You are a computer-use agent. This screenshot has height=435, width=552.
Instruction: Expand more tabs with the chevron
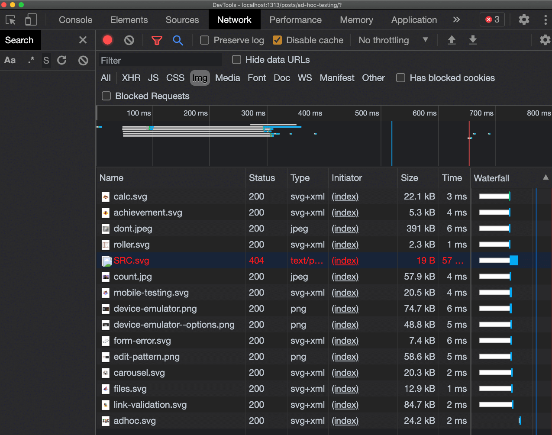[x=456, y=20]
